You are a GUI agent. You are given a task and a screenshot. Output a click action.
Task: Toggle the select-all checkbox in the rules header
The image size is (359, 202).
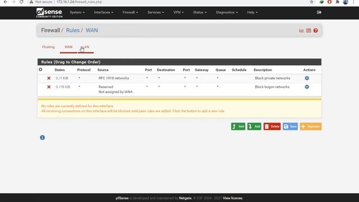pos(40,70)
